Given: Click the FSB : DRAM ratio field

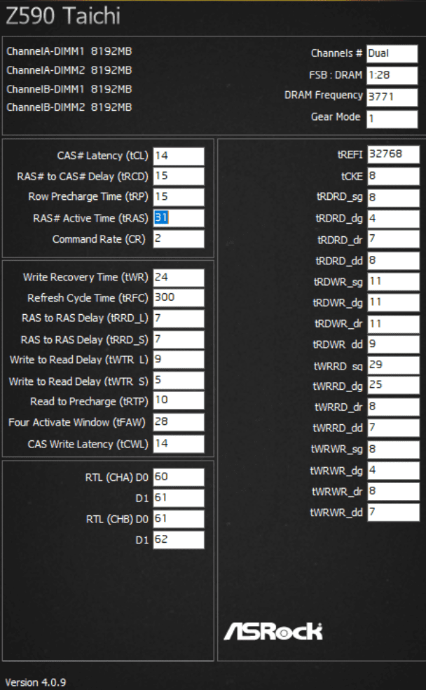Looking at the screenshot, I should pos(392,75).
